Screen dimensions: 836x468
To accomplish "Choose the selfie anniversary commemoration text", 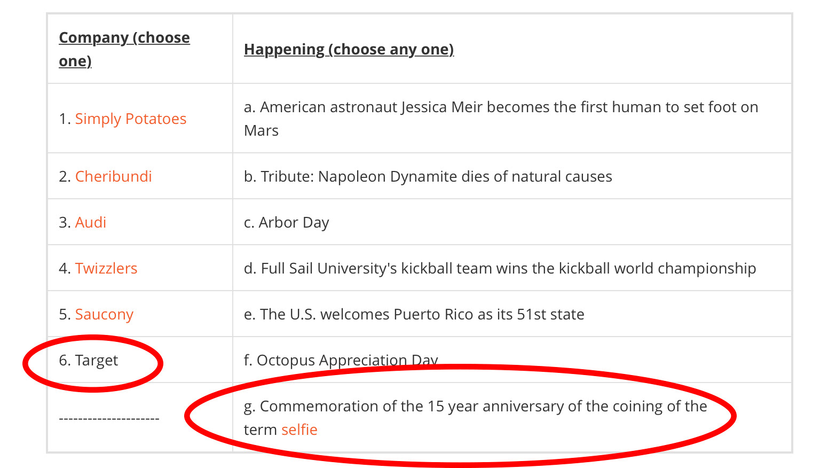I will click(x=476, y=418).
